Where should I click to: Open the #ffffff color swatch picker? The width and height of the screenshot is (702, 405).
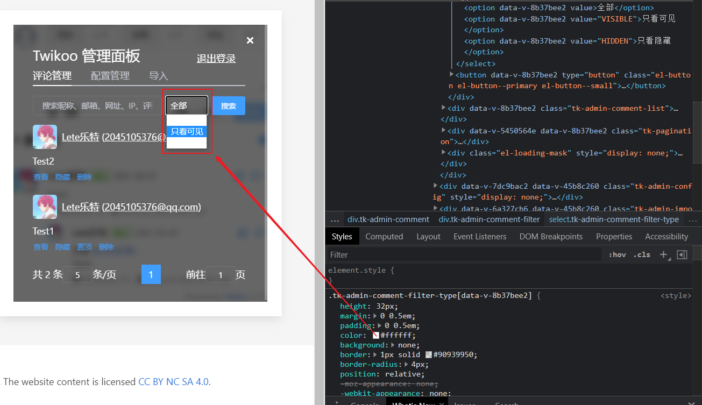(x=376, y=335)
